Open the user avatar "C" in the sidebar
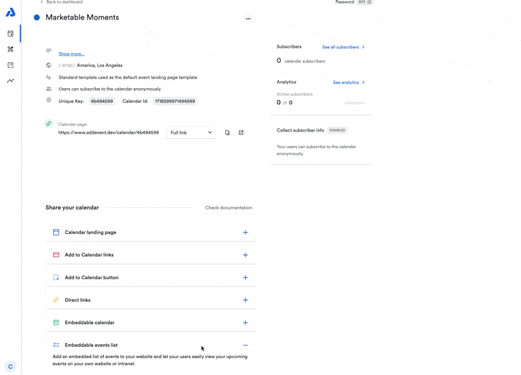The image size is (521, 375). point(10,367)
